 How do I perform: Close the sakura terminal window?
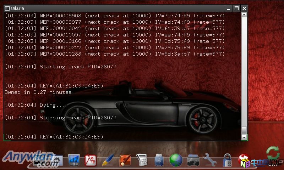point(244,8)
